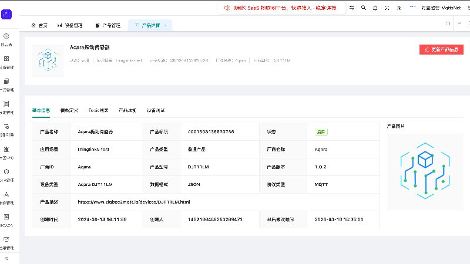The height and width of the screenshot is (264, 470).
Task: Open the Topic list tab
Action: pyautogui.click(x=98, y=110)
